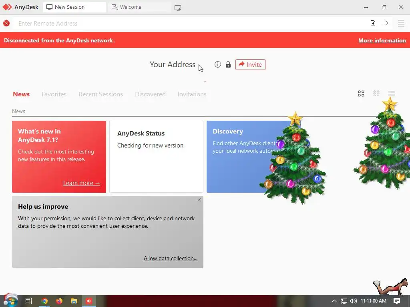Dismiss the Help us improve card
The width and height of the screenshot is (410, 307).
pos(199,200)
